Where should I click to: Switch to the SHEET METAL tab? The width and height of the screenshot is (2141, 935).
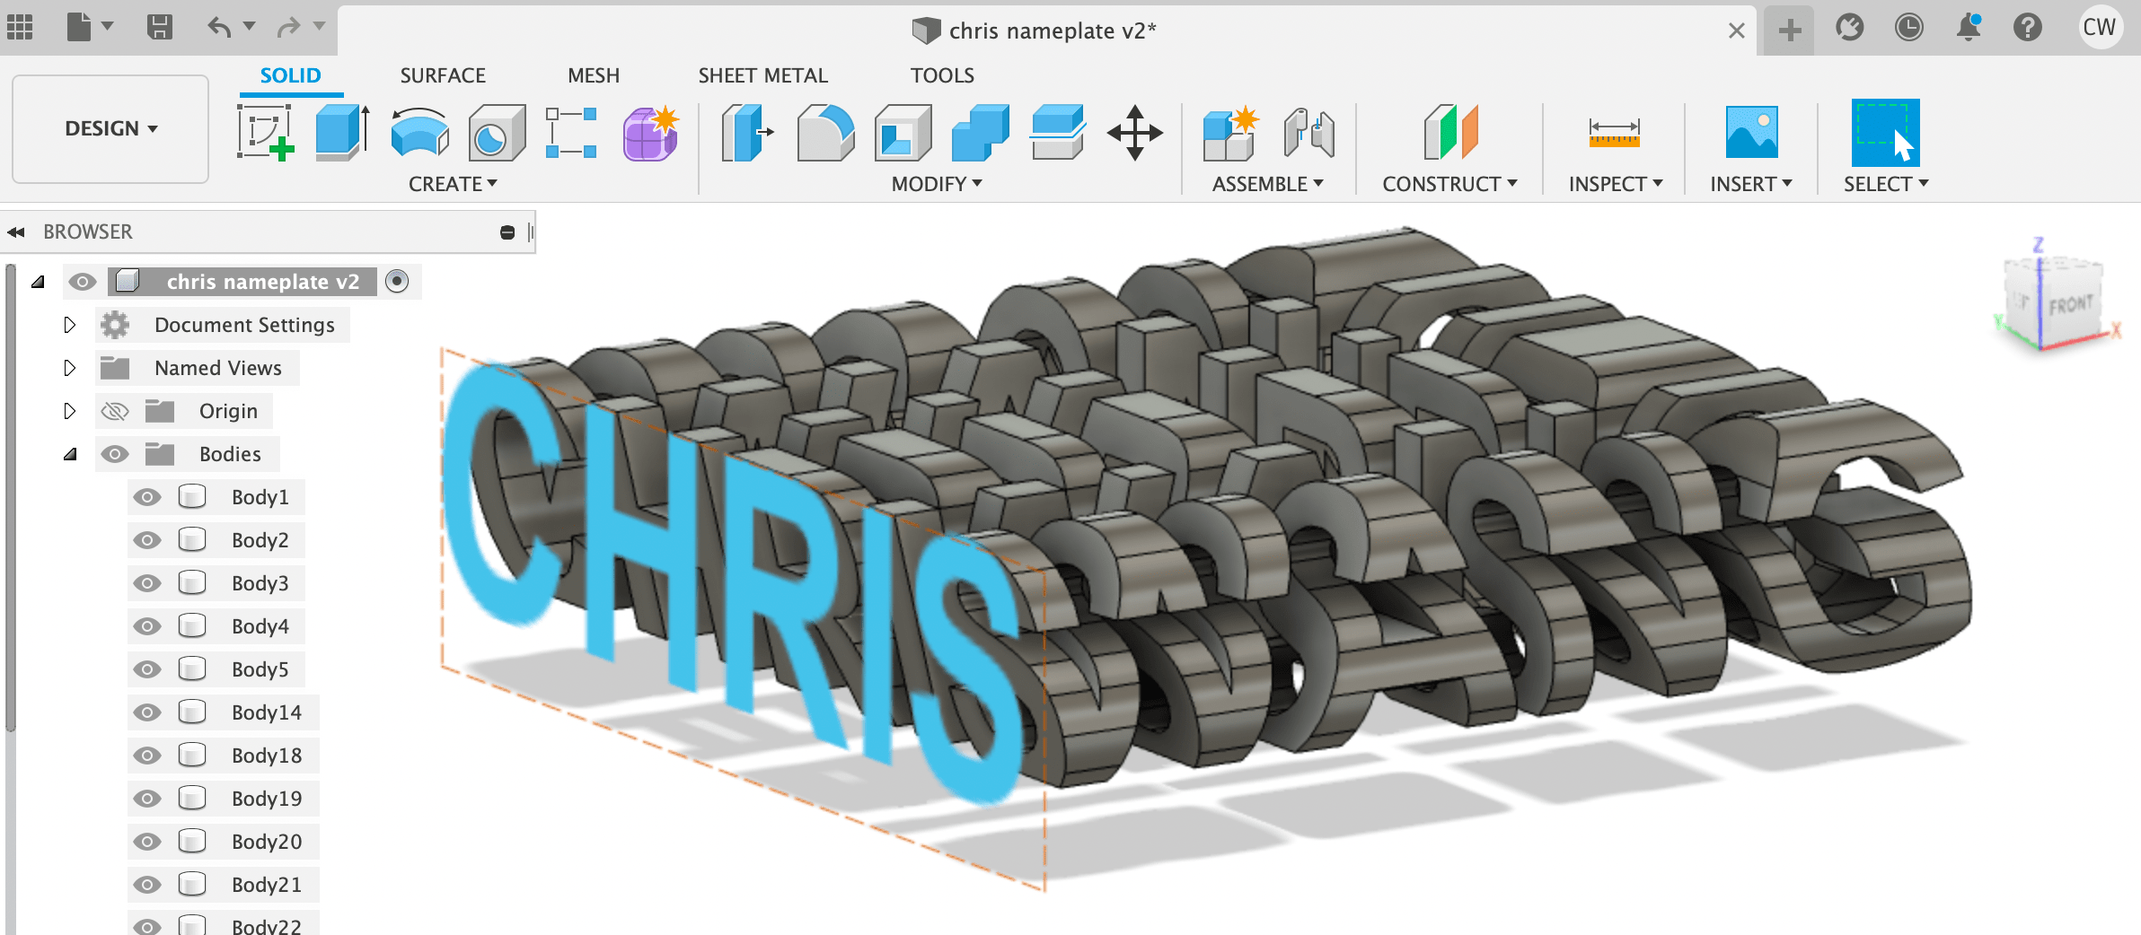[763, 75]
